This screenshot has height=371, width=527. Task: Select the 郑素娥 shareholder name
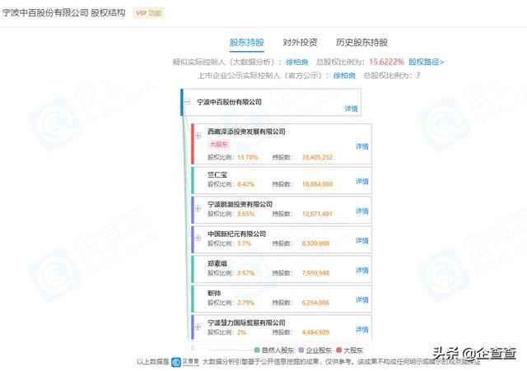pyautogui.click(x=217, y=263)
